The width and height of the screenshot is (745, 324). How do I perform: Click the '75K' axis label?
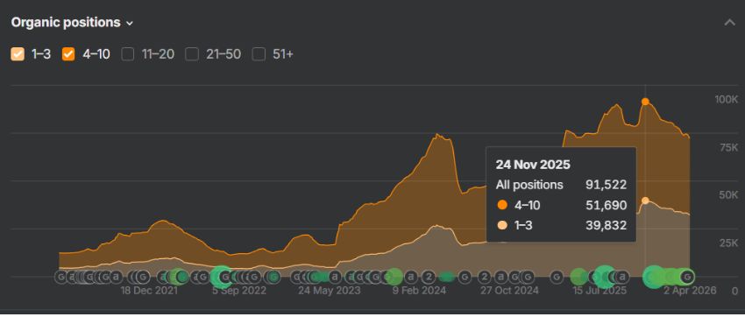pyautogui.click(x=728, y=147)
